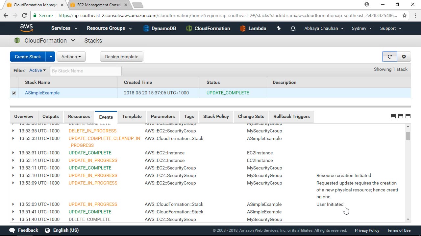Viewport: 421px width, 236px height.
Task: Expand the 13:53:31 UPDATE_COMPLETE event row
Action: (x=13, y=153)
